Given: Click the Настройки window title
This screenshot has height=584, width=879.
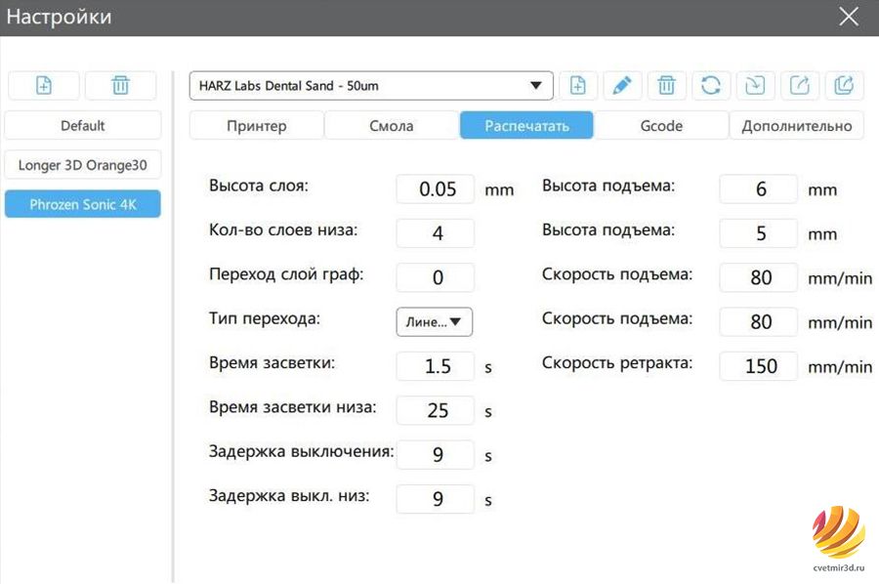Looking at the screenshot, I should (x=59, y=17).
